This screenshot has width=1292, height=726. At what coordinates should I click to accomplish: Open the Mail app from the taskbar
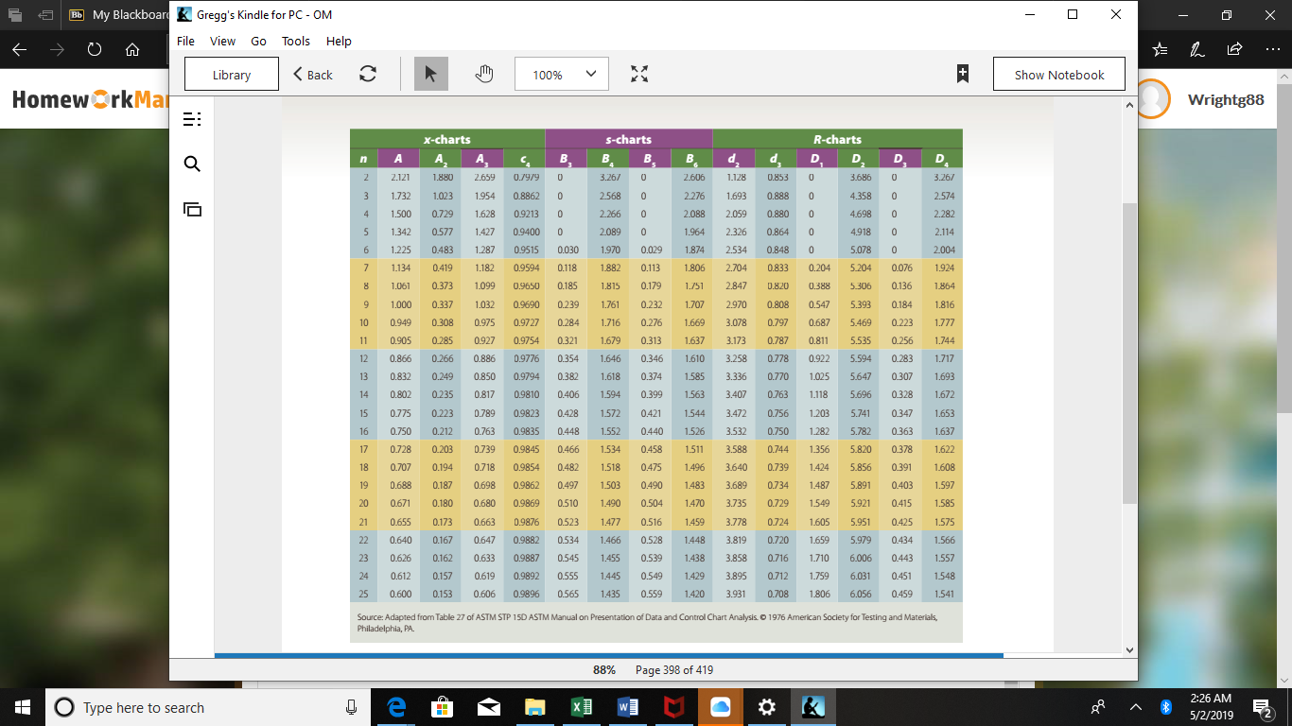[x=489, y=707]
